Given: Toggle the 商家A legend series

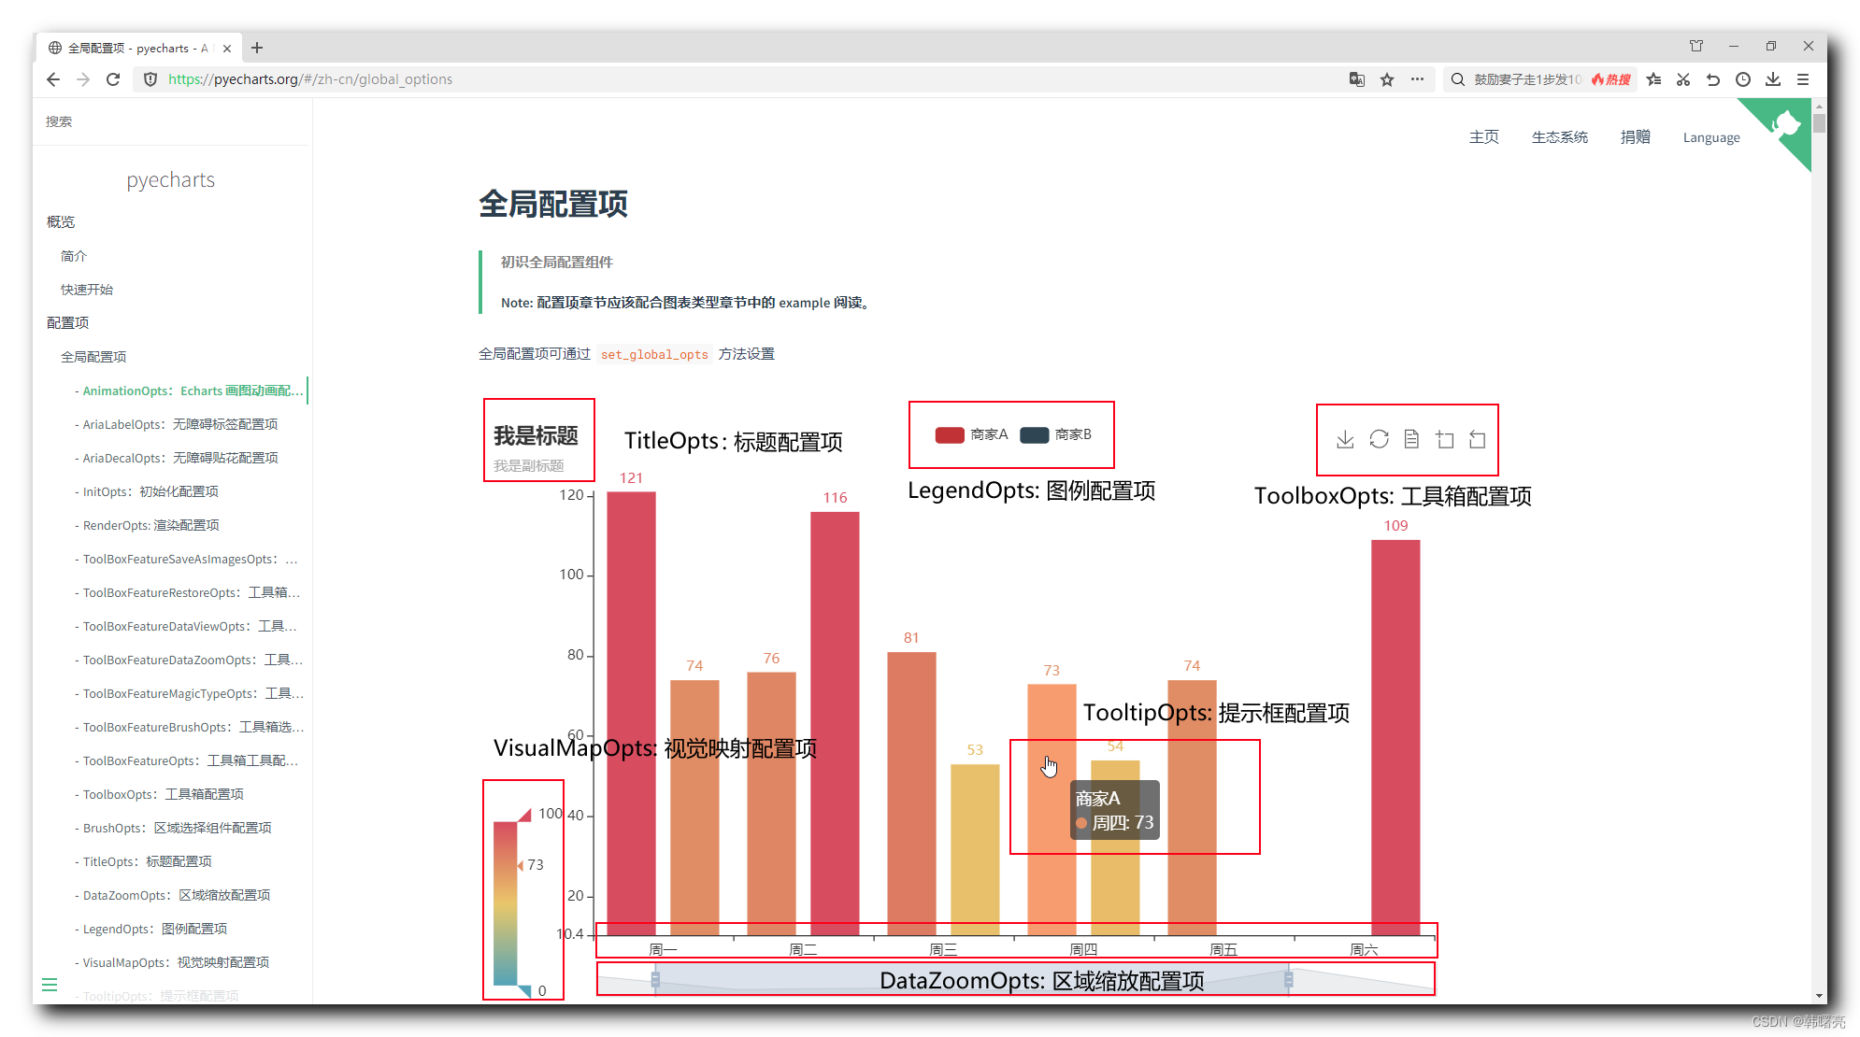Looking at the screenshot, I should point(971,434).
